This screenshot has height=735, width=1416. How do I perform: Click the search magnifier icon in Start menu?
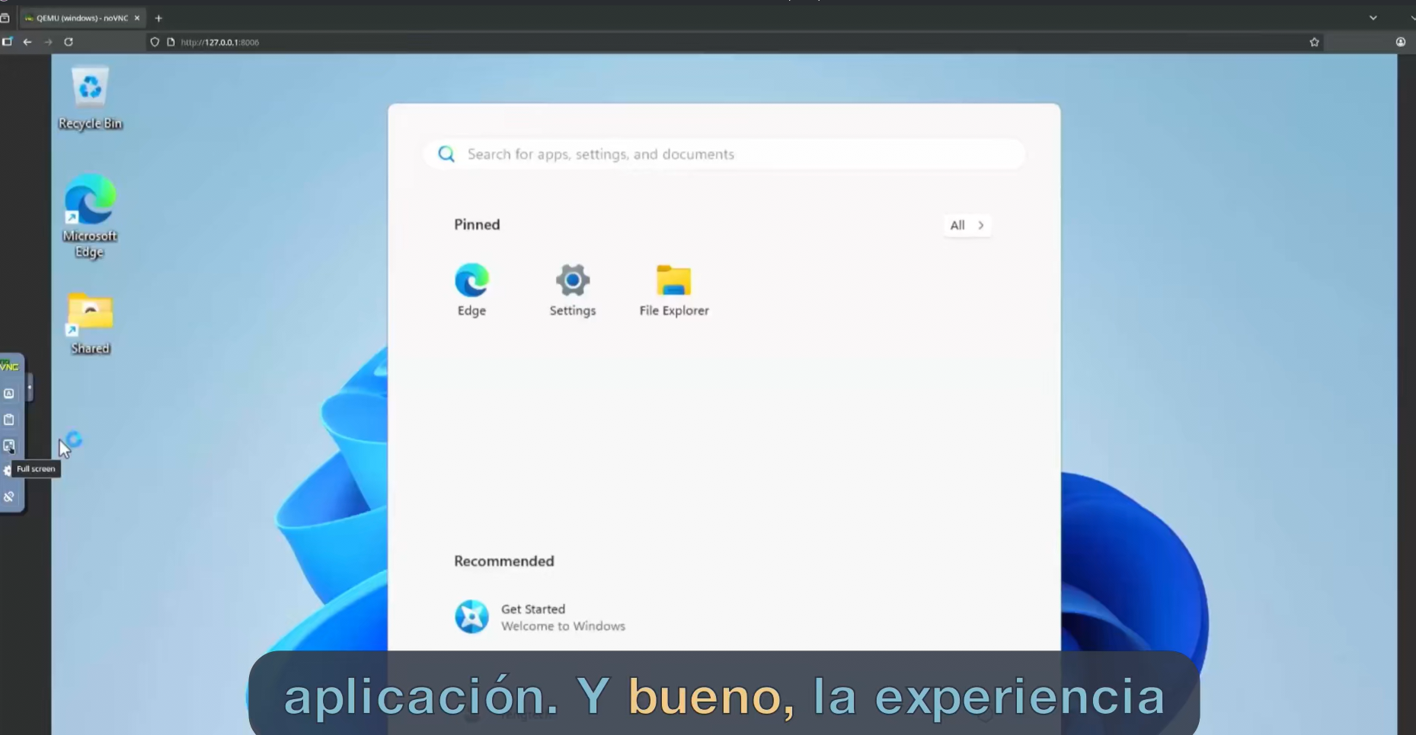click(446, 155)
